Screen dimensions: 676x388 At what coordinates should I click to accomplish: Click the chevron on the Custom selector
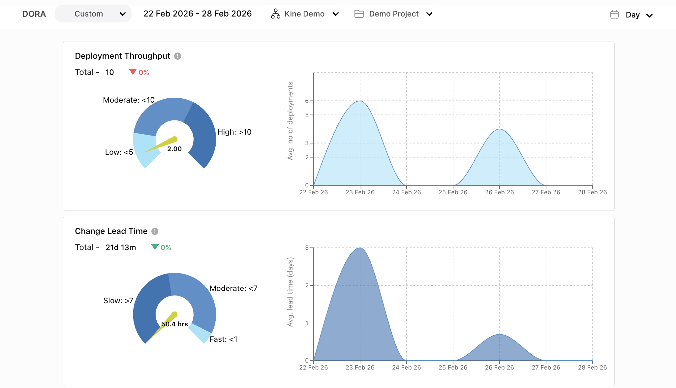pos(123,14)
